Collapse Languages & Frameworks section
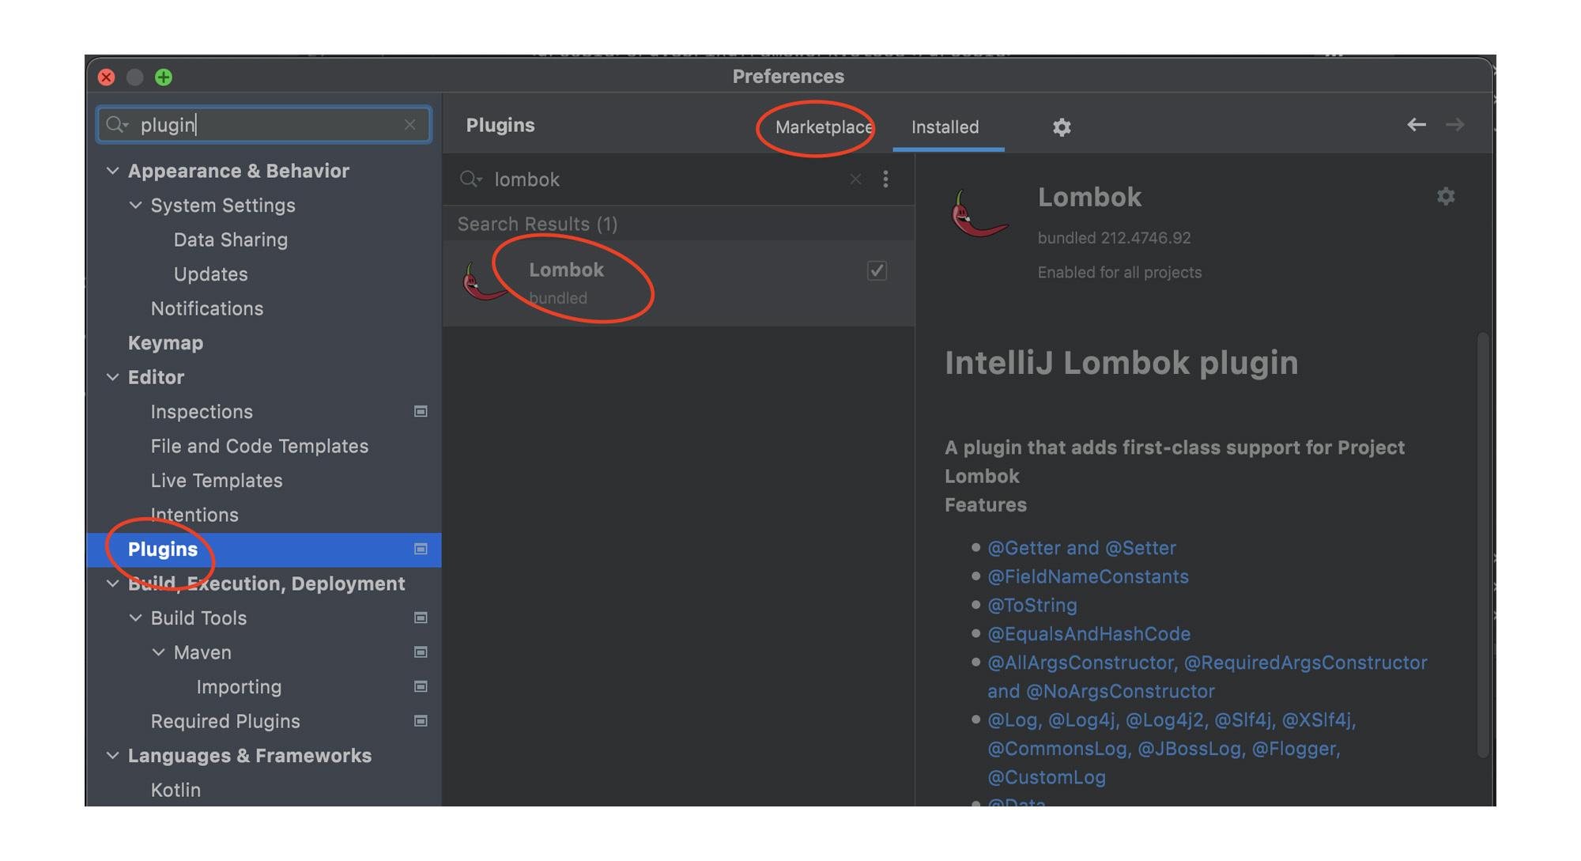Image resolution: width=1581 pixels, height=861 pixels. (x=113, y=756)
